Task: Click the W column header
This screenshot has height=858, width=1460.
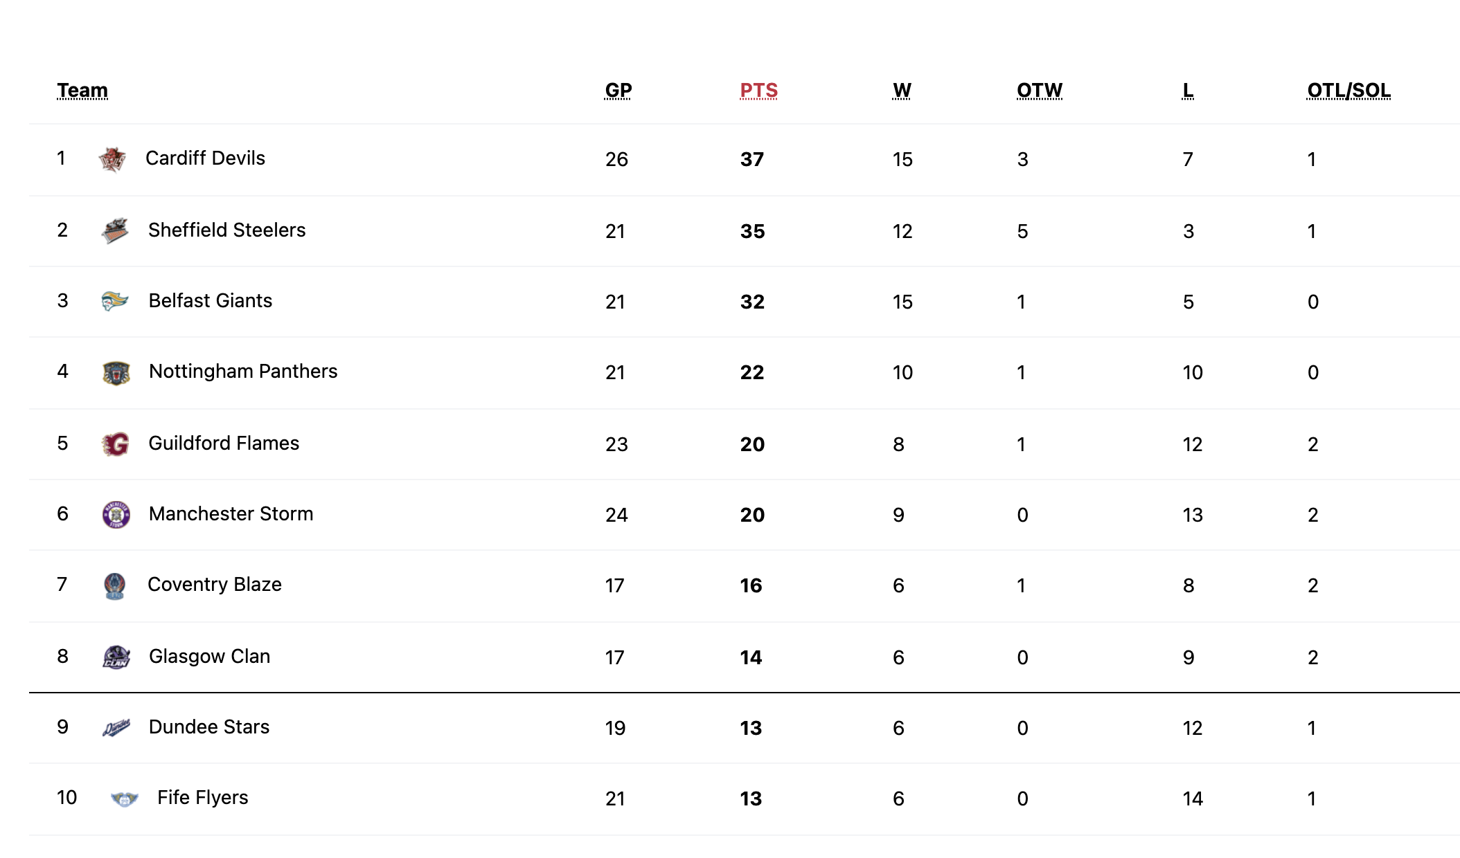Action: pyautogui.click(x=902, y=90)
